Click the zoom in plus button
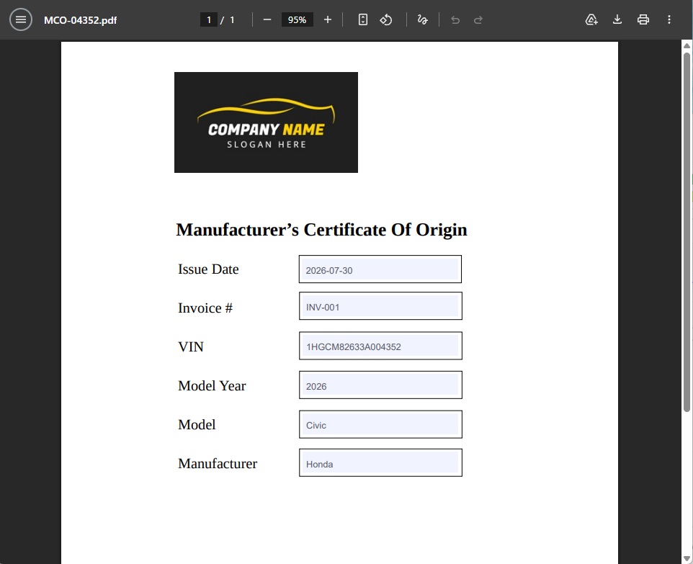Viewport: 693px width, 564px height. pos(328,20)
